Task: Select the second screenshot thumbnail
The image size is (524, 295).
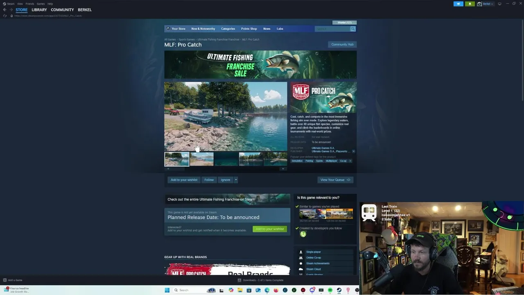Action: 201,159
